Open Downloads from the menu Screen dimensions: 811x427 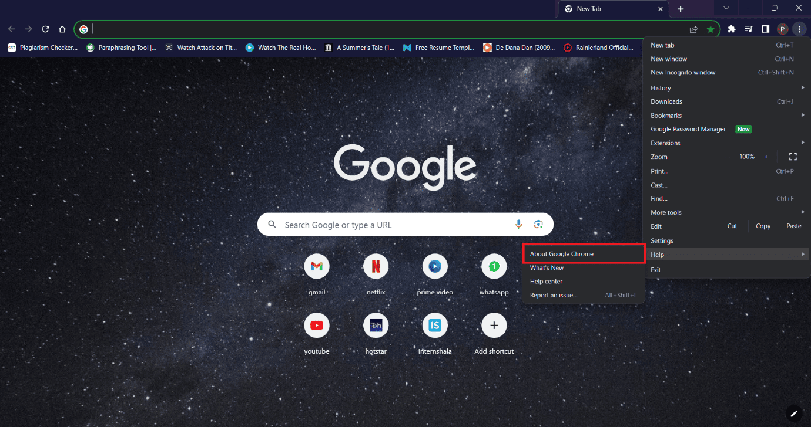click(726, 101)
